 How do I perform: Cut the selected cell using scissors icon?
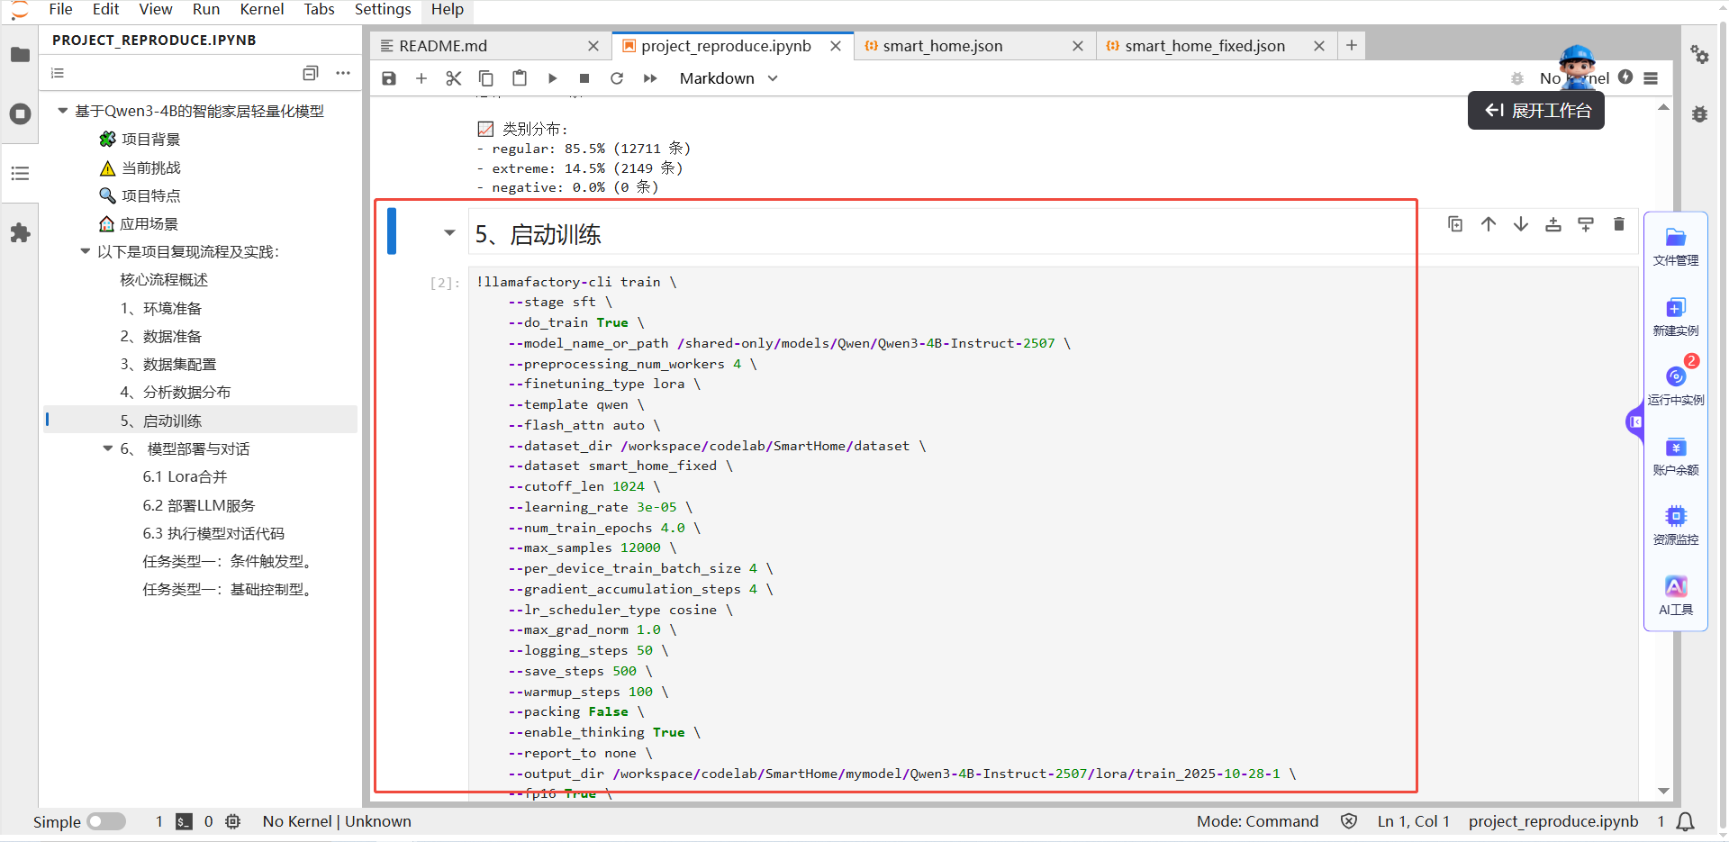454,78
